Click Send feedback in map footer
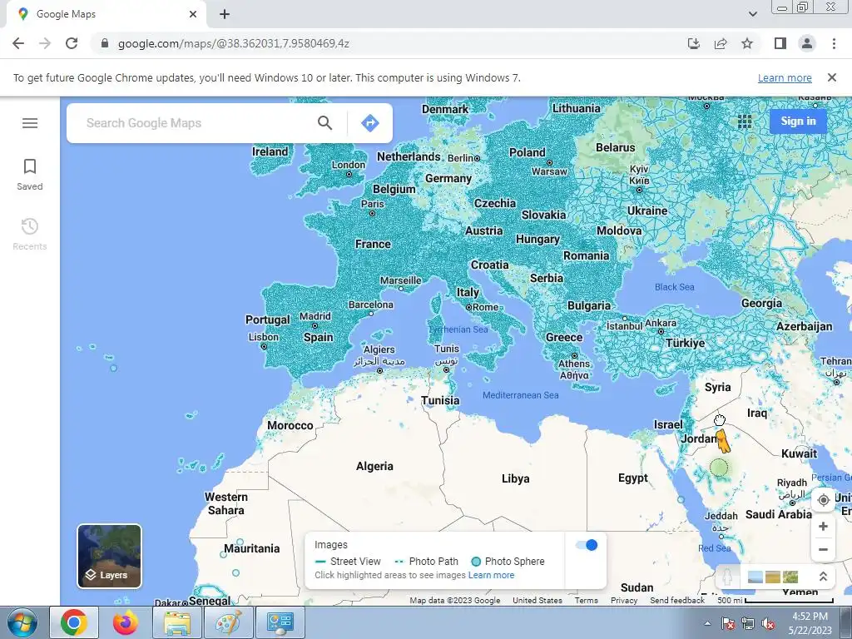852x639 pixels. tap(677, 601)
